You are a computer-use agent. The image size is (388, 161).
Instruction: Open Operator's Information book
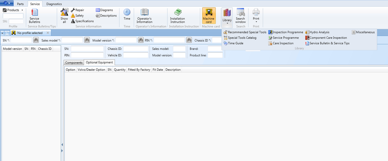coord(144,16)
